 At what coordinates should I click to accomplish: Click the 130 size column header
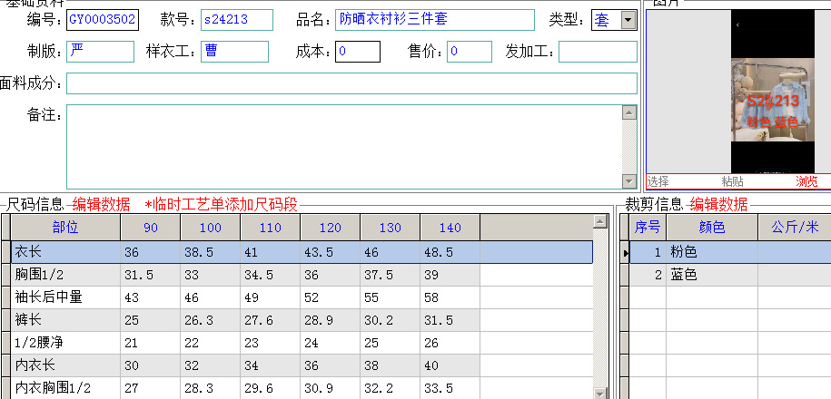390,228
